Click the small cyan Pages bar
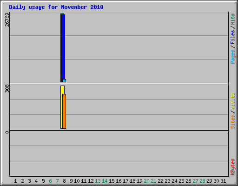The height and width of the screenshot is (186, 238). [64, 80]
